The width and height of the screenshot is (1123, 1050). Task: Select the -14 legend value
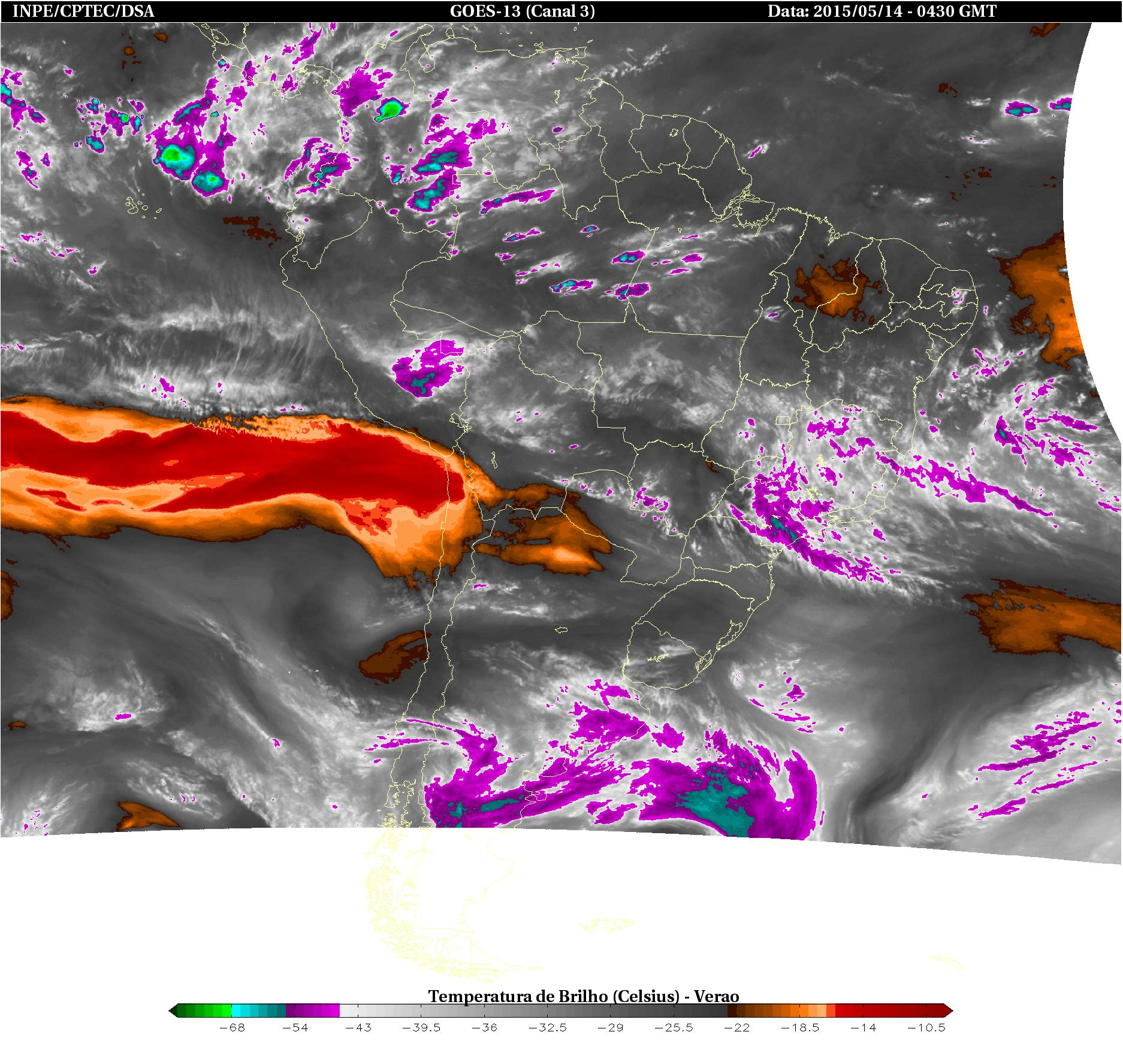[863, 1028]
